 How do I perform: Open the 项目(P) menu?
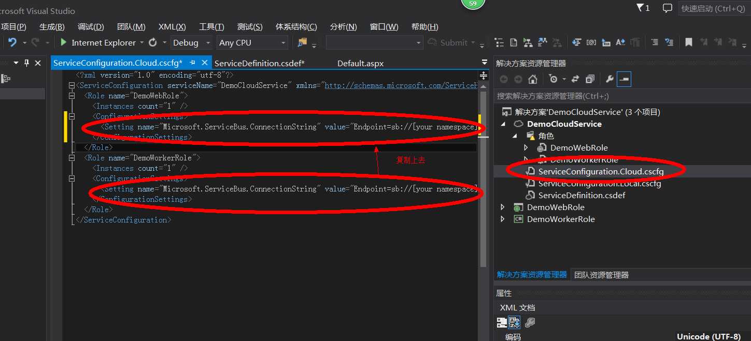[x=13, y=27]
